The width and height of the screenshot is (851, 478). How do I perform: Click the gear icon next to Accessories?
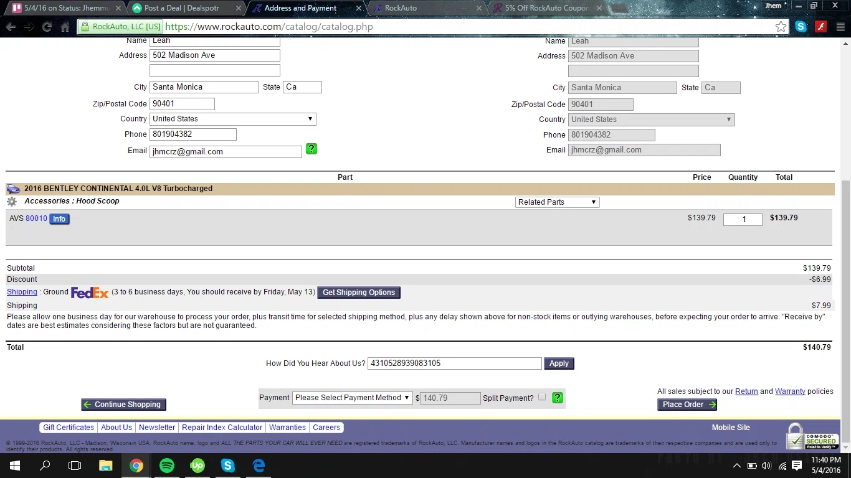tap(12, 202)
